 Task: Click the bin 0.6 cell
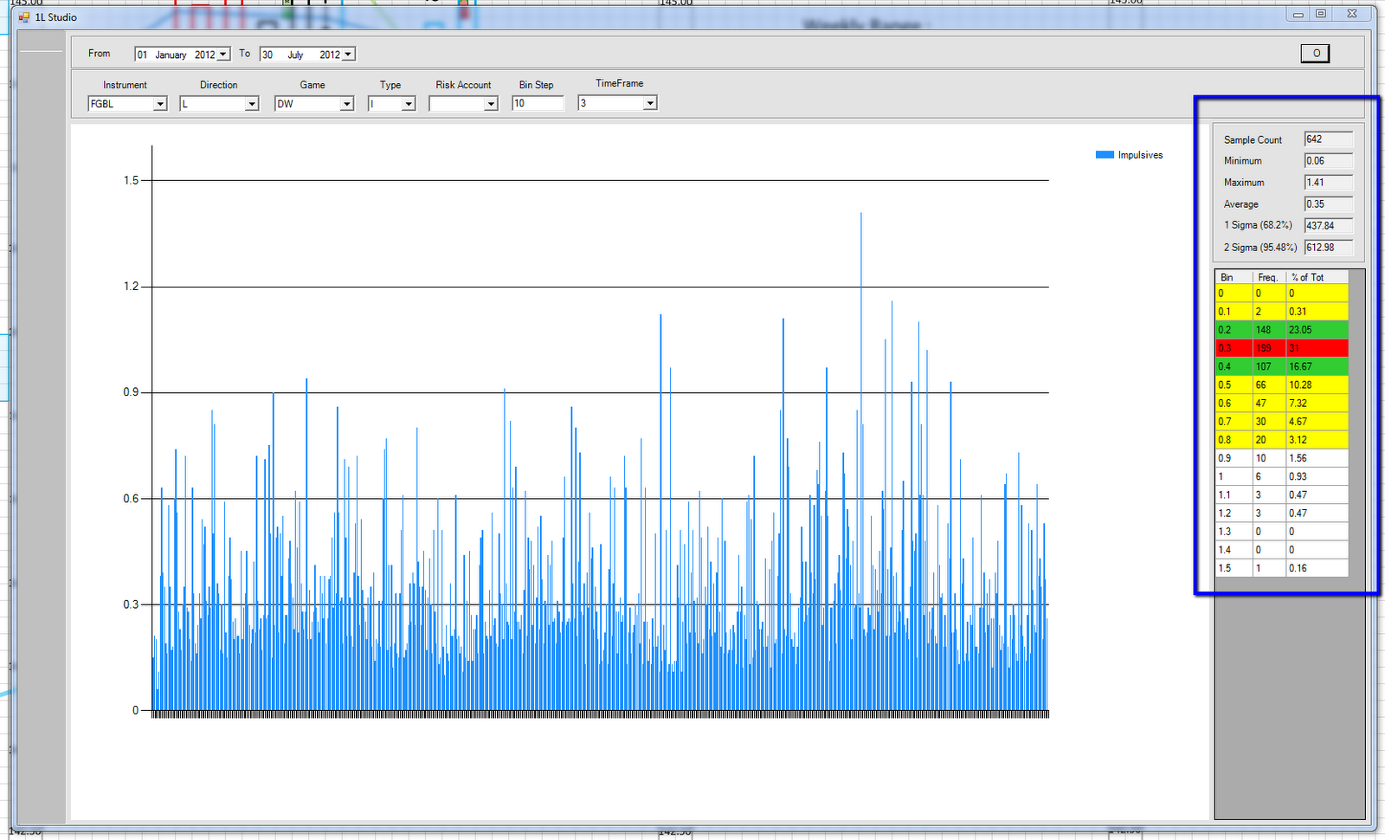pos(1235,404)
